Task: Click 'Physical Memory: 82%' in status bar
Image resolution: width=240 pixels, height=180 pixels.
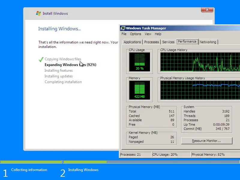Action: pyautogui.click(x=208, y=154)
